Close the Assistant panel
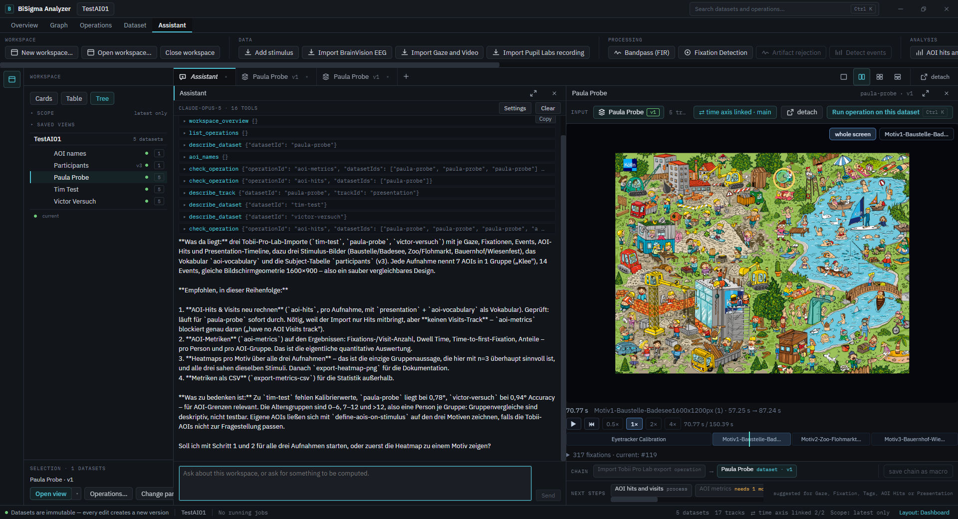This screenshot has height=519, width=958. pyautogui.click(x=554, y=93)
